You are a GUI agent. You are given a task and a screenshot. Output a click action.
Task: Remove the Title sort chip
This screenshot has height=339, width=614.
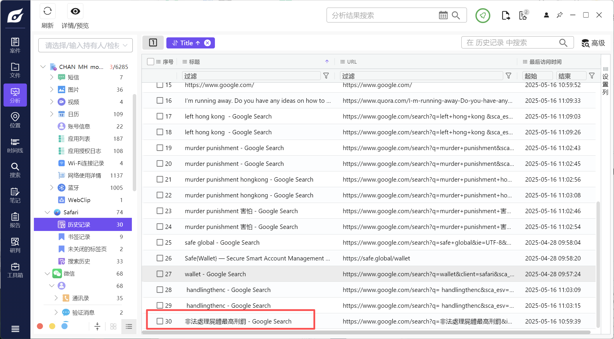click(x=207, y=43)
